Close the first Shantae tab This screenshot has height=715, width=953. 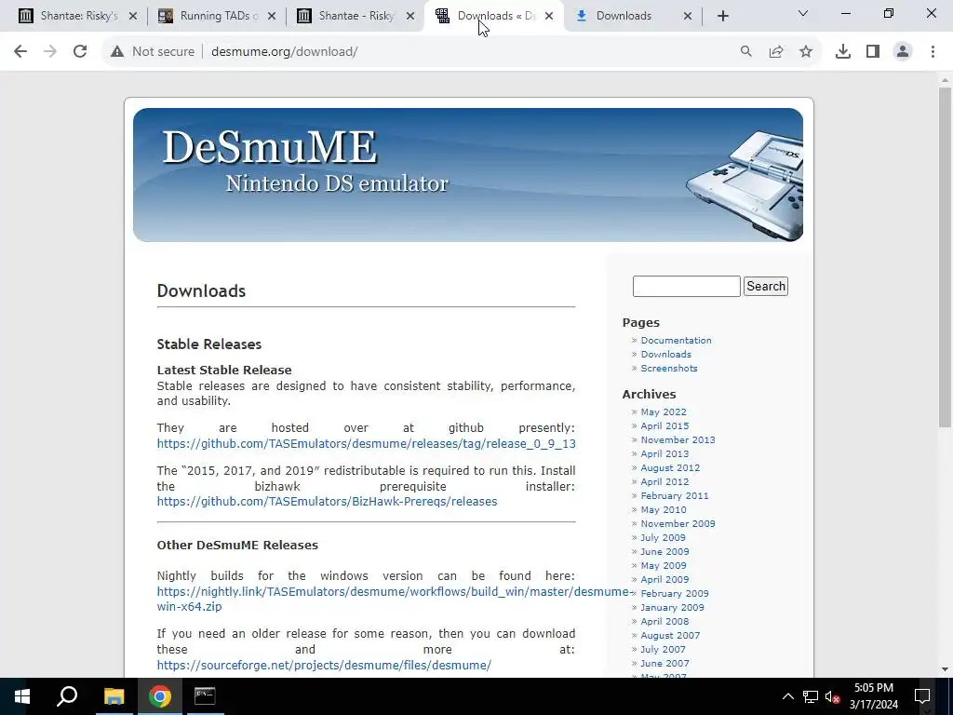coord(133,16)
